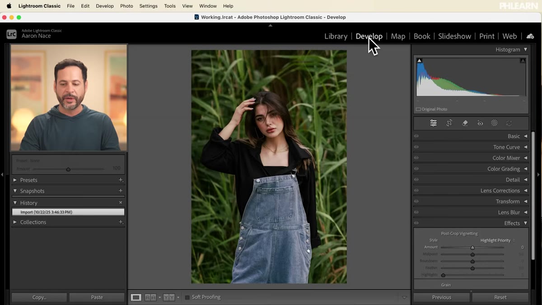Select the Loupe view icon in toolbar
The image size is (542, 305).
coord(136,297)
